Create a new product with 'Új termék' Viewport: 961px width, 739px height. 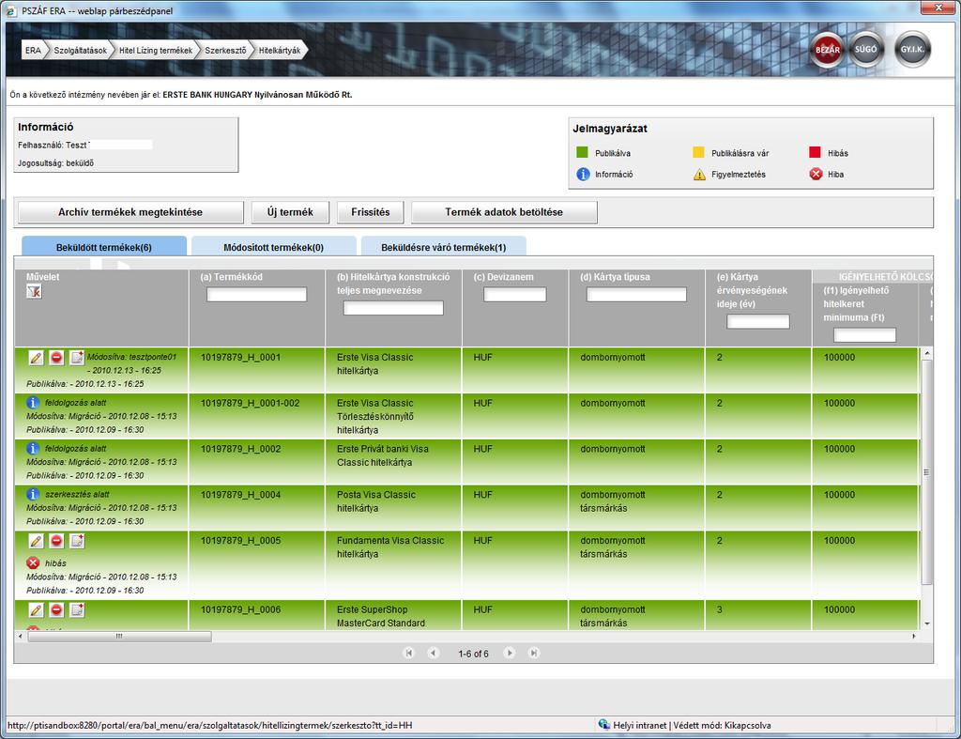[x=290, y=212]
